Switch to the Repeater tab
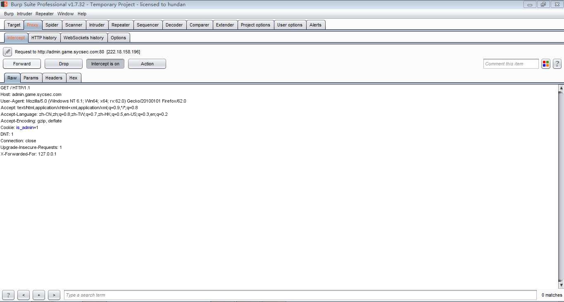Image resolution: width=564 pixels, height=302 pixels. 121,25
